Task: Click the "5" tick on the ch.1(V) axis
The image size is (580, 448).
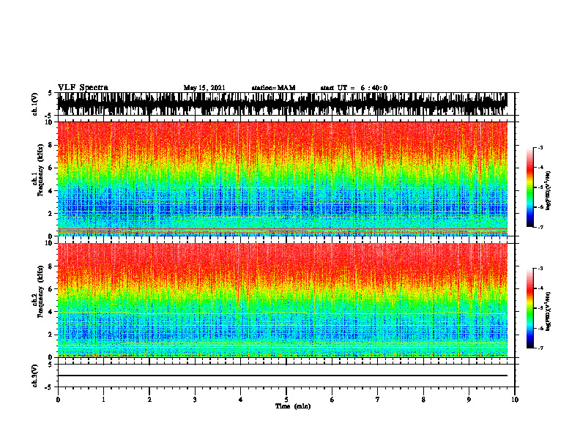Action: pyautogui.click(x=51, y=94)
